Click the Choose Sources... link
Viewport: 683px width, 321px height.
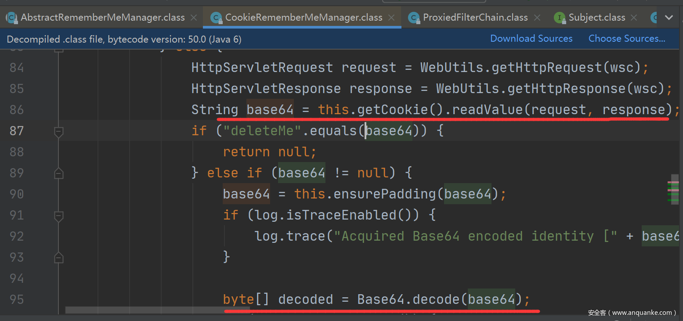tap(627, 39)
